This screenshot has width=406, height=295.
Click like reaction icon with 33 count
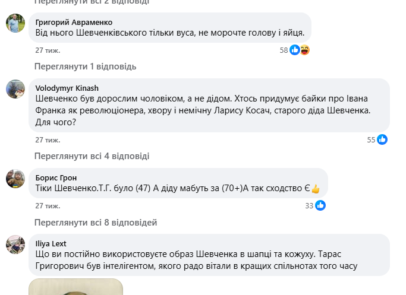(x=320, y=205)
